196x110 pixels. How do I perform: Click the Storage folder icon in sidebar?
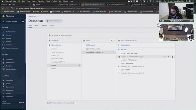pyautogui.click(x=3, y=38)
